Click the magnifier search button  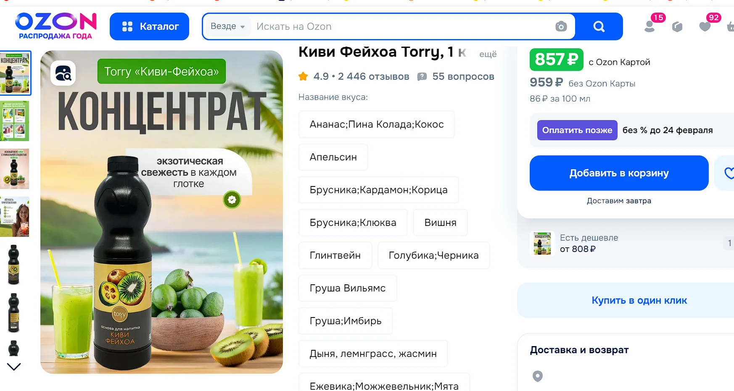click(x=599, y=26)
